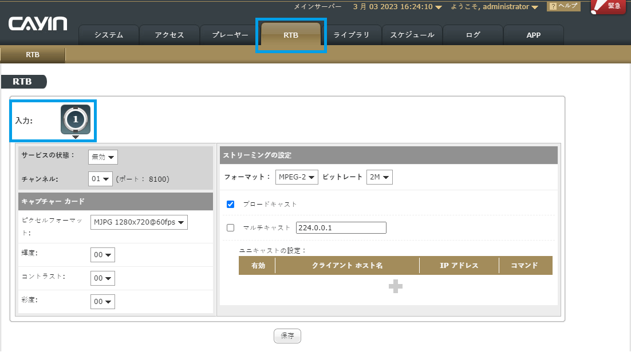Click the 有効 column header
The image size is (631, 360).
click(x=258, y=266)
